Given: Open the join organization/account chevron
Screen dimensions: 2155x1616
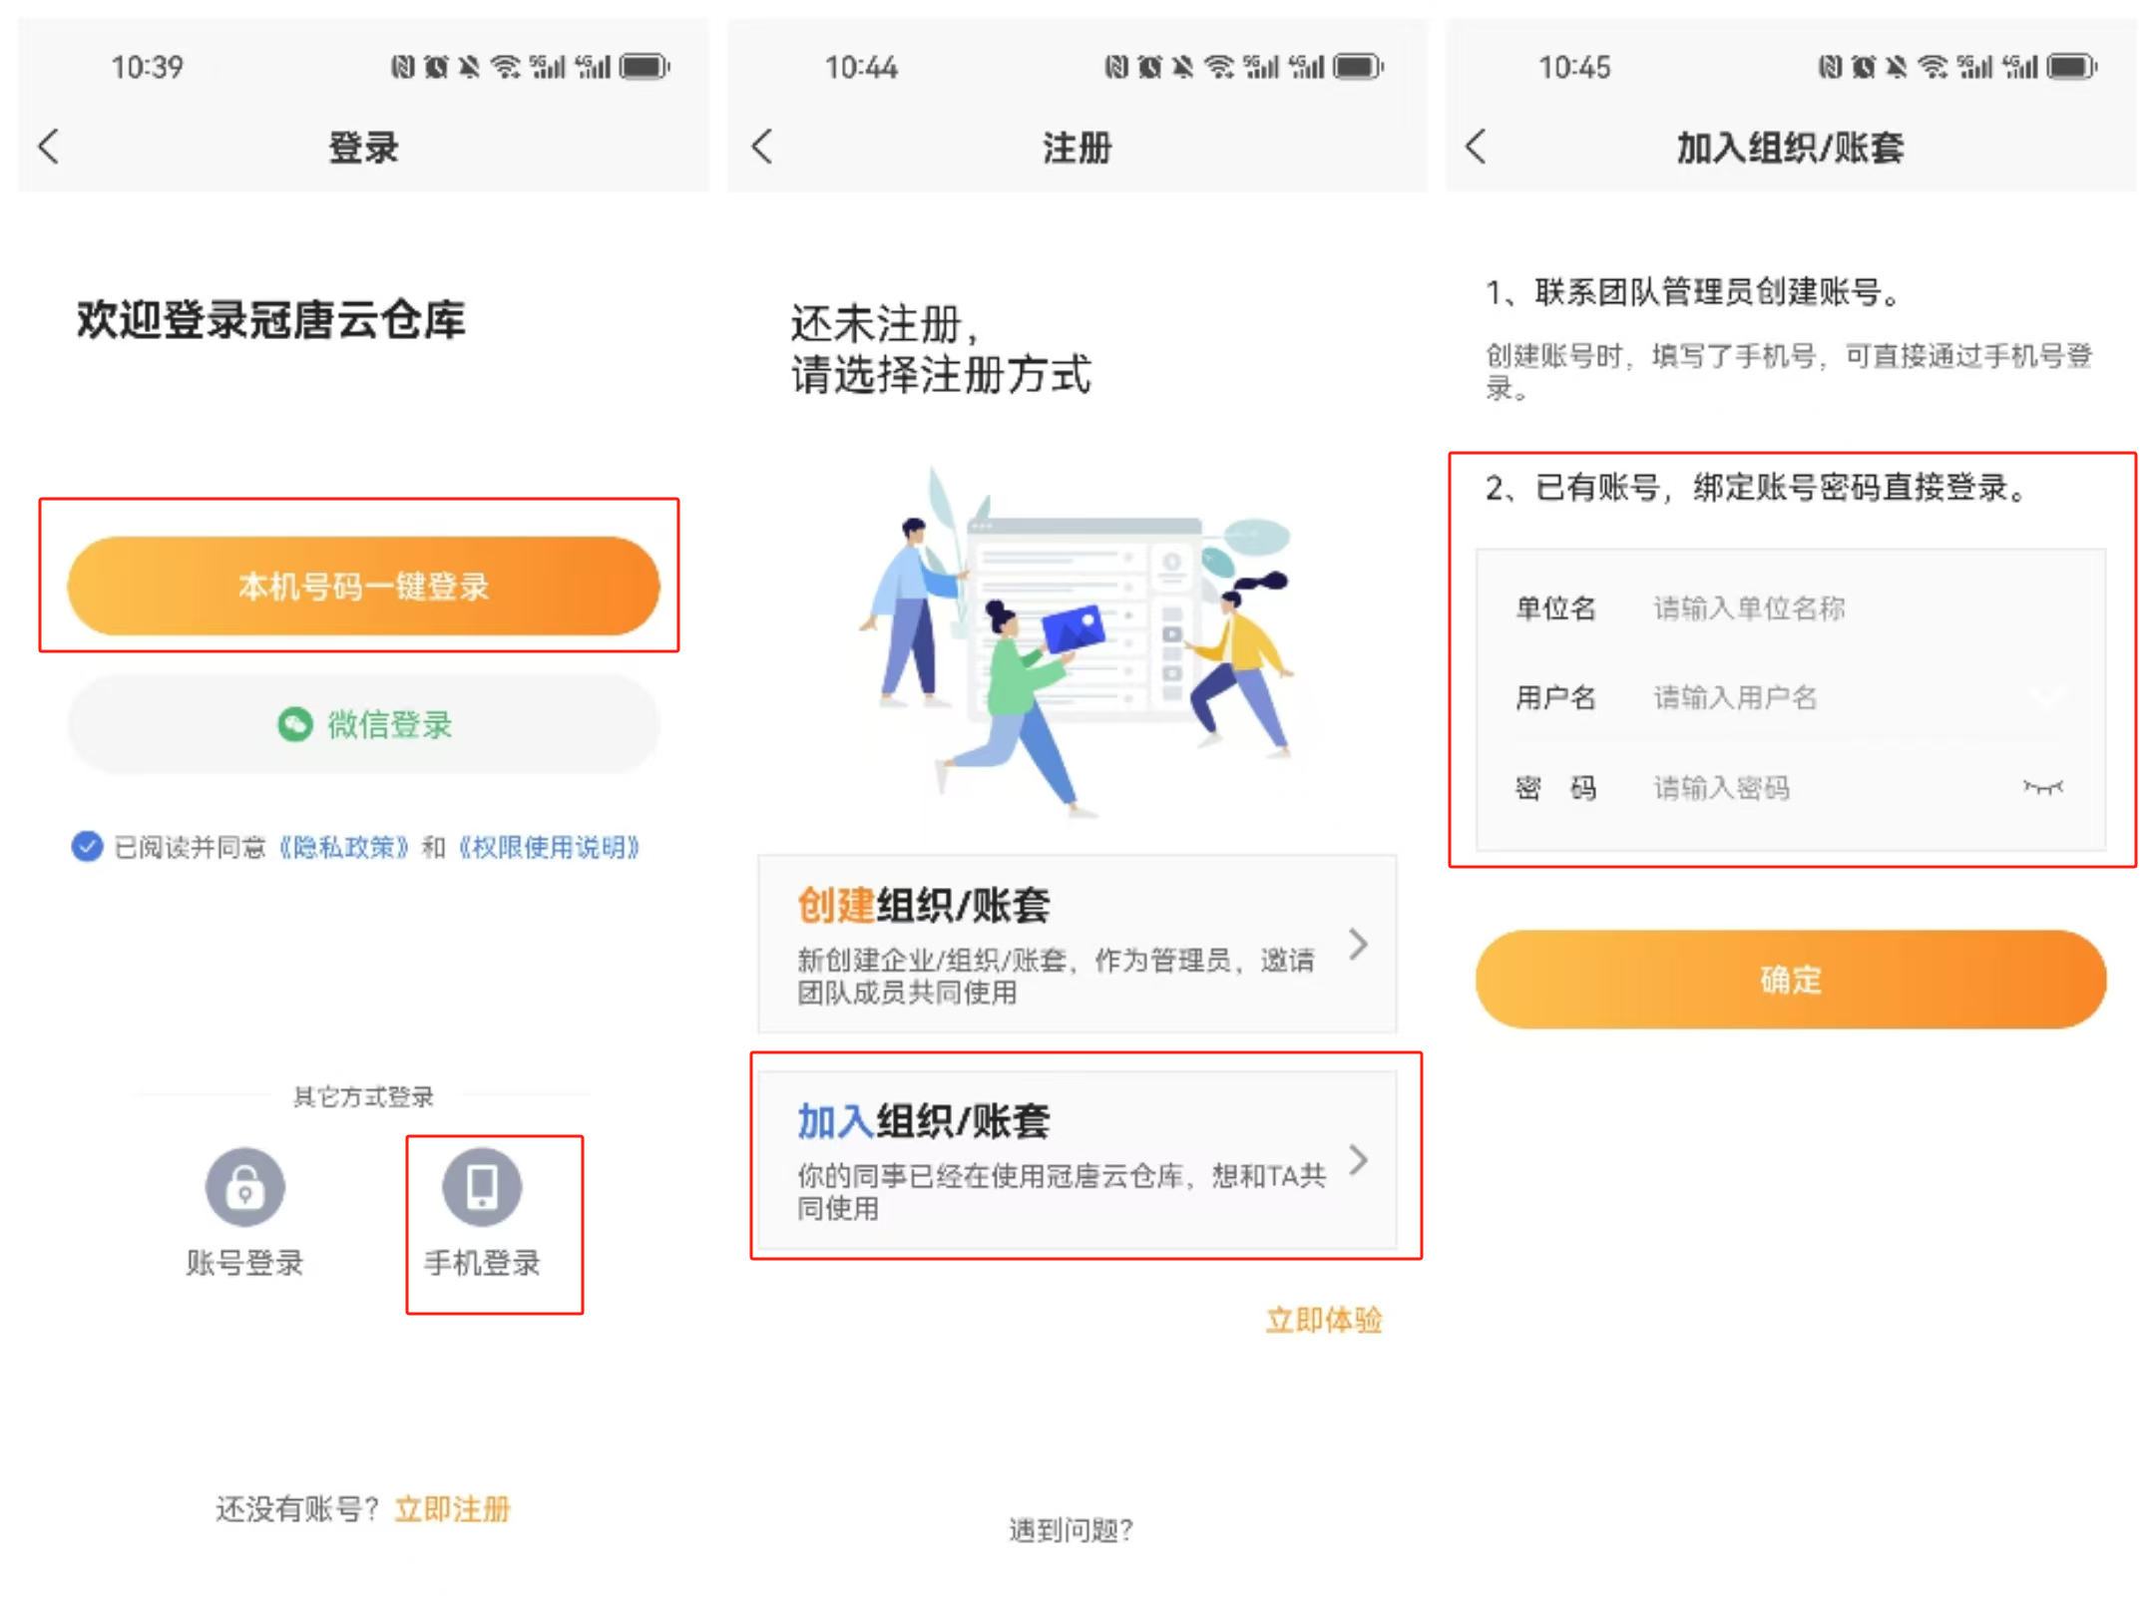Looking at the screenshot, I should [x=1357, y=1159].
